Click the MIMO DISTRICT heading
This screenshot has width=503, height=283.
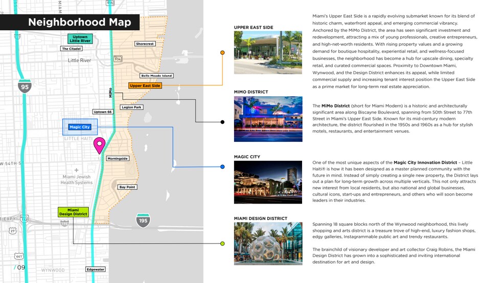point(251,92)
